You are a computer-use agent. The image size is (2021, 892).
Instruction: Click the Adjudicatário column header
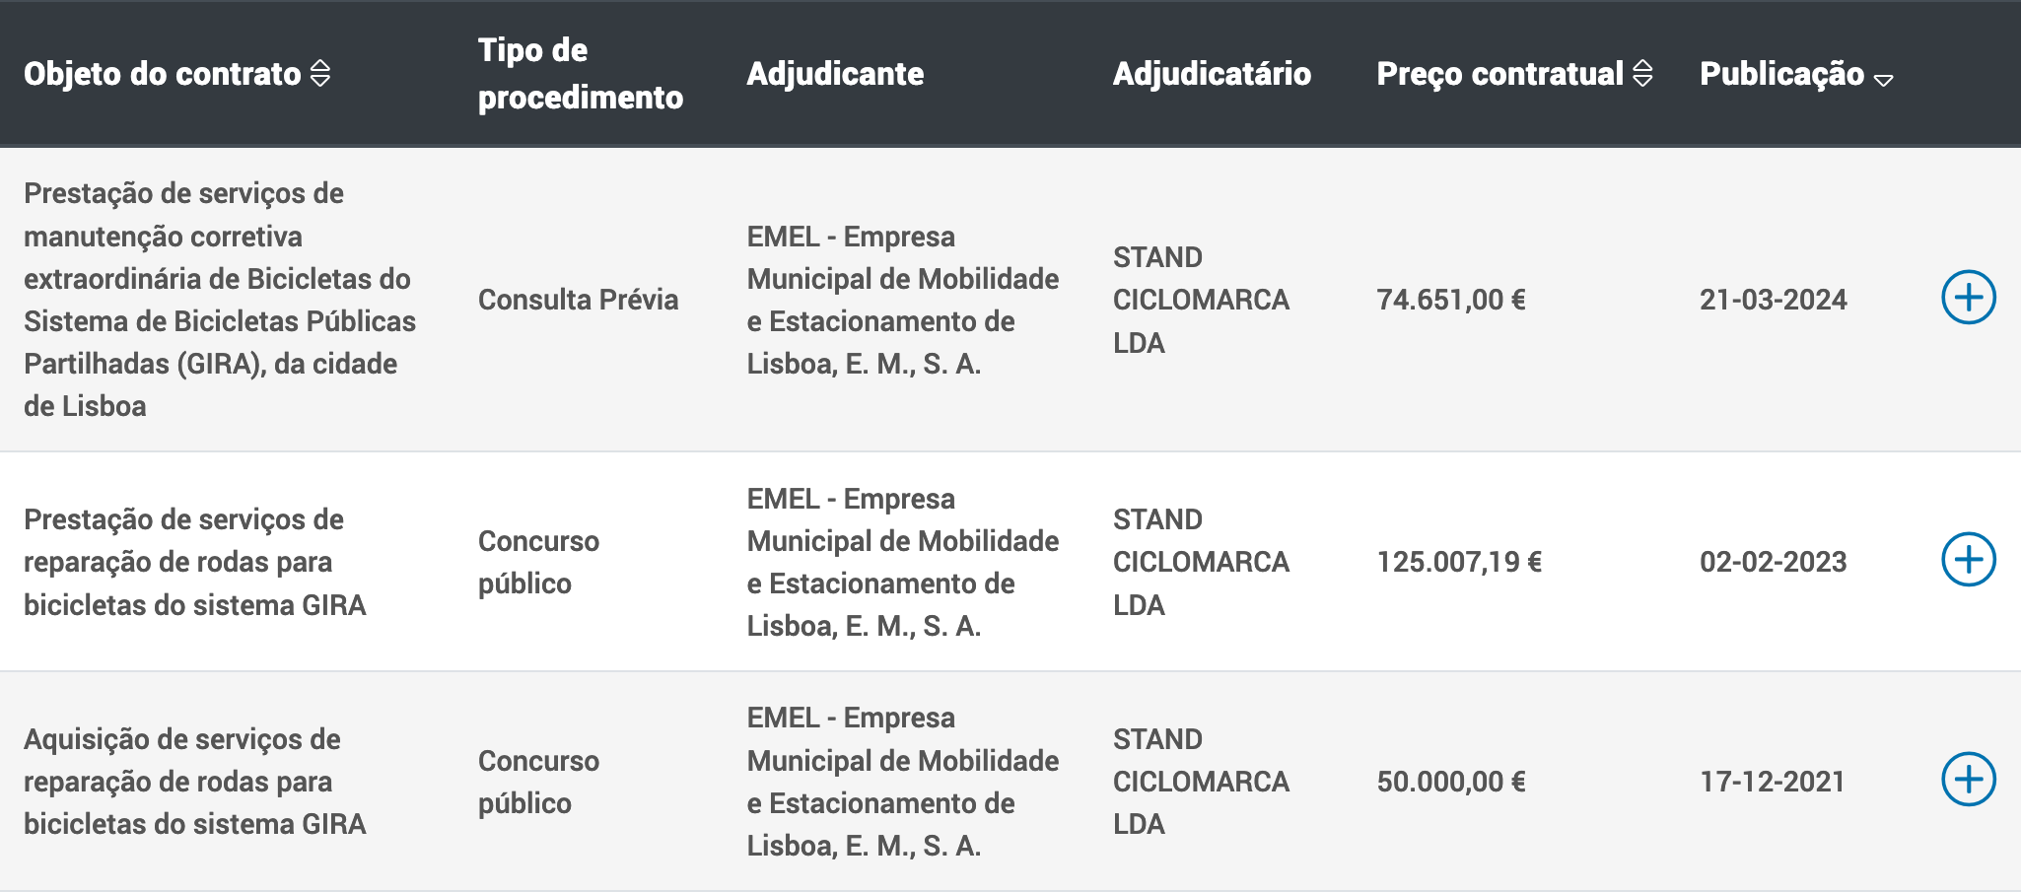point(1212,74)
